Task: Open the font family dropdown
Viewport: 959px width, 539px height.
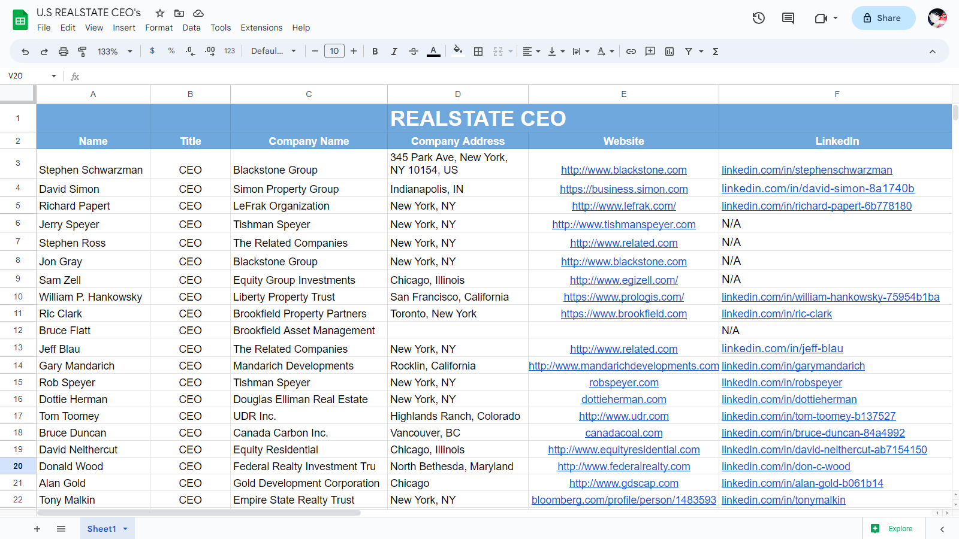Action: click(x=273, y=51)
